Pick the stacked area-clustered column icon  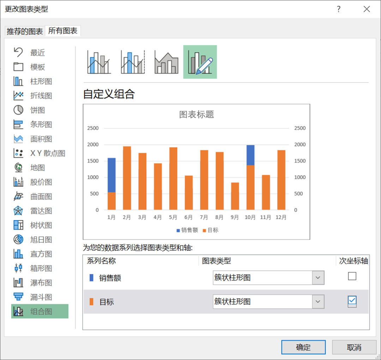click(x=166, y=62)
